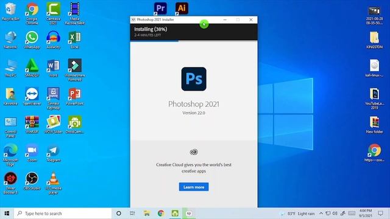The width and height of the screenshot is (390, 219).
Task: Open Audacity desktop shortcut
Action: [53, 40]
